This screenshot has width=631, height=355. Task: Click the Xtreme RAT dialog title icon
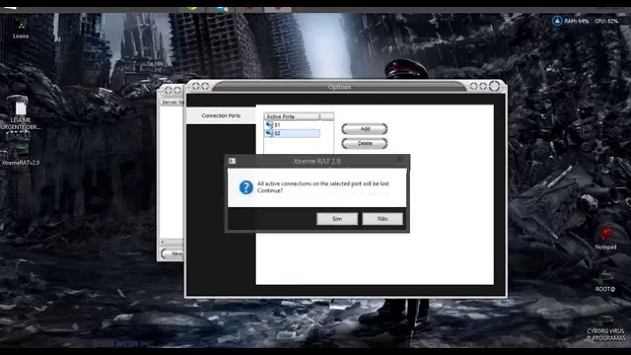pos(232,161)
